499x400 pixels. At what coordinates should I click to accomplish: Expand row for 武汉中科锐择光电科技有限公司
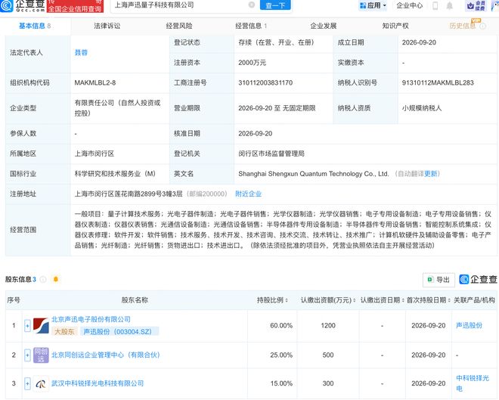point(27,383)
